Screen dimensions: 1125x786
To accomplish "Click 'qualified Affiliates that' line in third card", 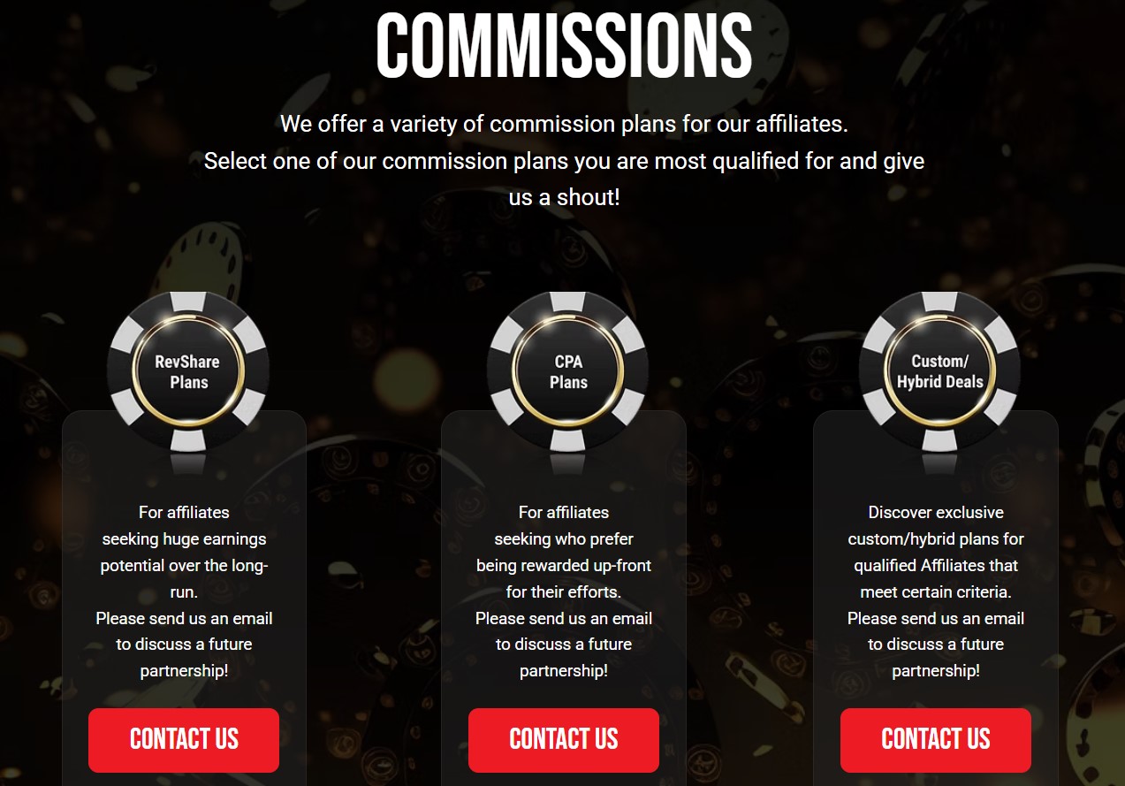I will pyautogui.click(x=936, y=565).
